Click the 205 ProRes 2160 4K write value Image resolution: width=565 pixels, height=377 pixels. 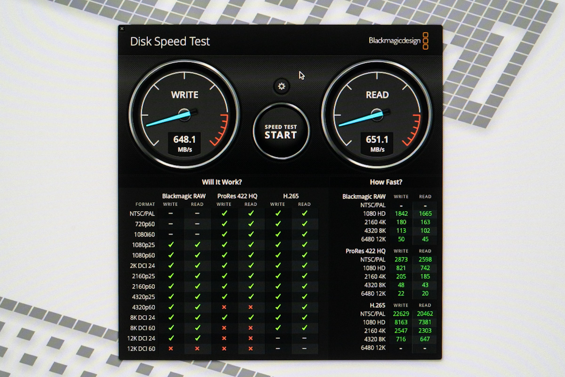click(x=401, y=277)
